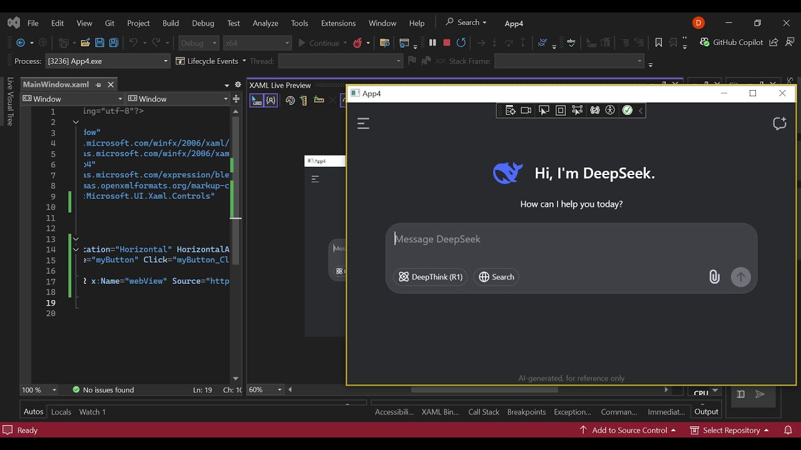Toggle the DeepSeek Search option

[496, 277]
